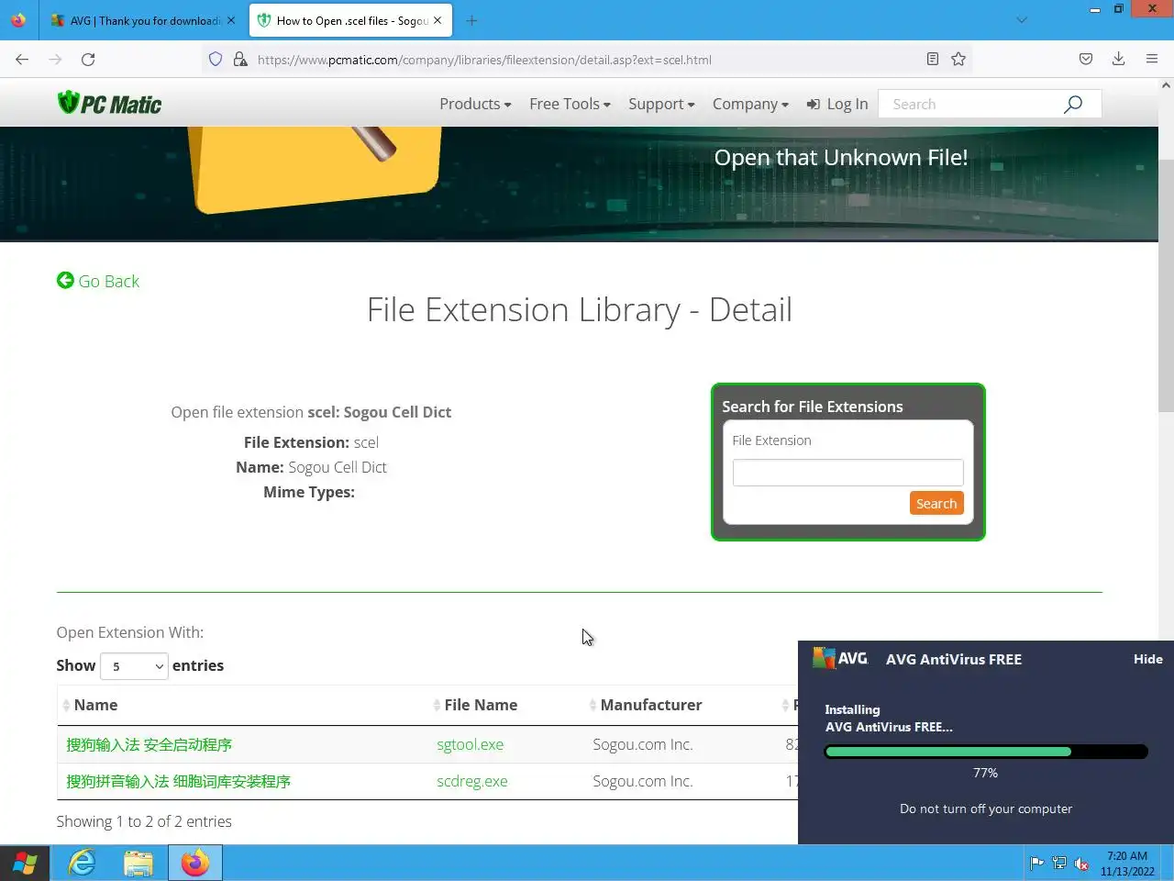Click the AVG install progress bar
Image resolution: width=1174 pixels, height=881 pixels.
pos(986,752)
